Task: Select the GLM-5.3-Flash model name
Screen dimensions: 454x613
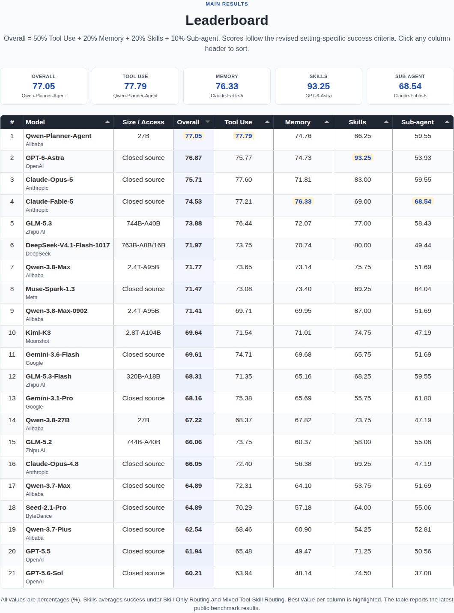Action: (x=48, y=376)
